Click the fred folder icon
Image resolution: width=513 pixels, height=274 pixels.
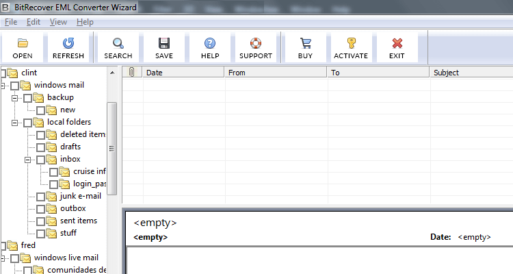12,245
